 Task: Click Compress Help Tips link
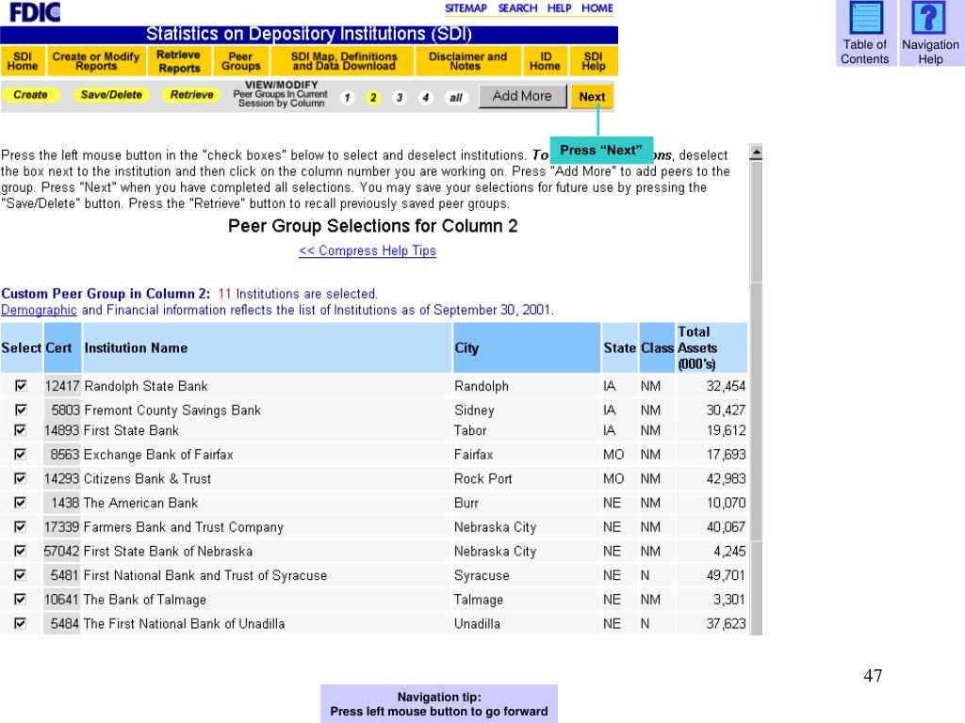pos(368,250)
